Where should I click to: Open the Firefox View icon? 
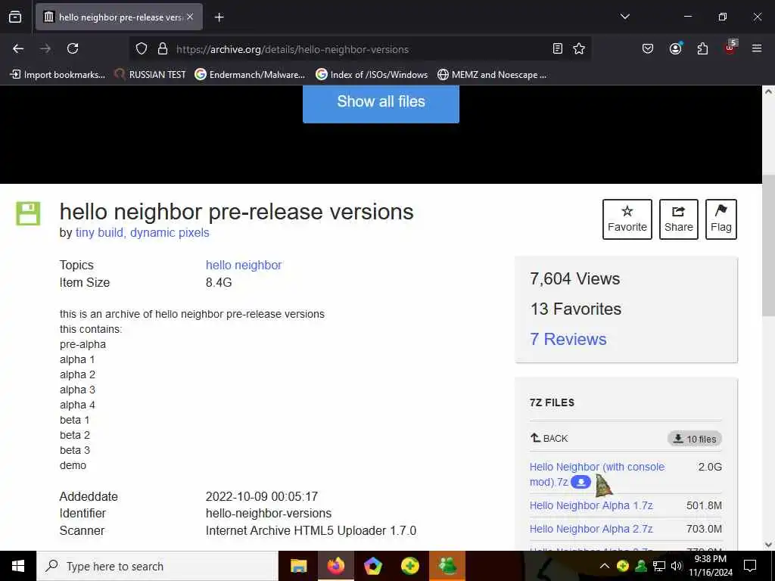(15, 17)
